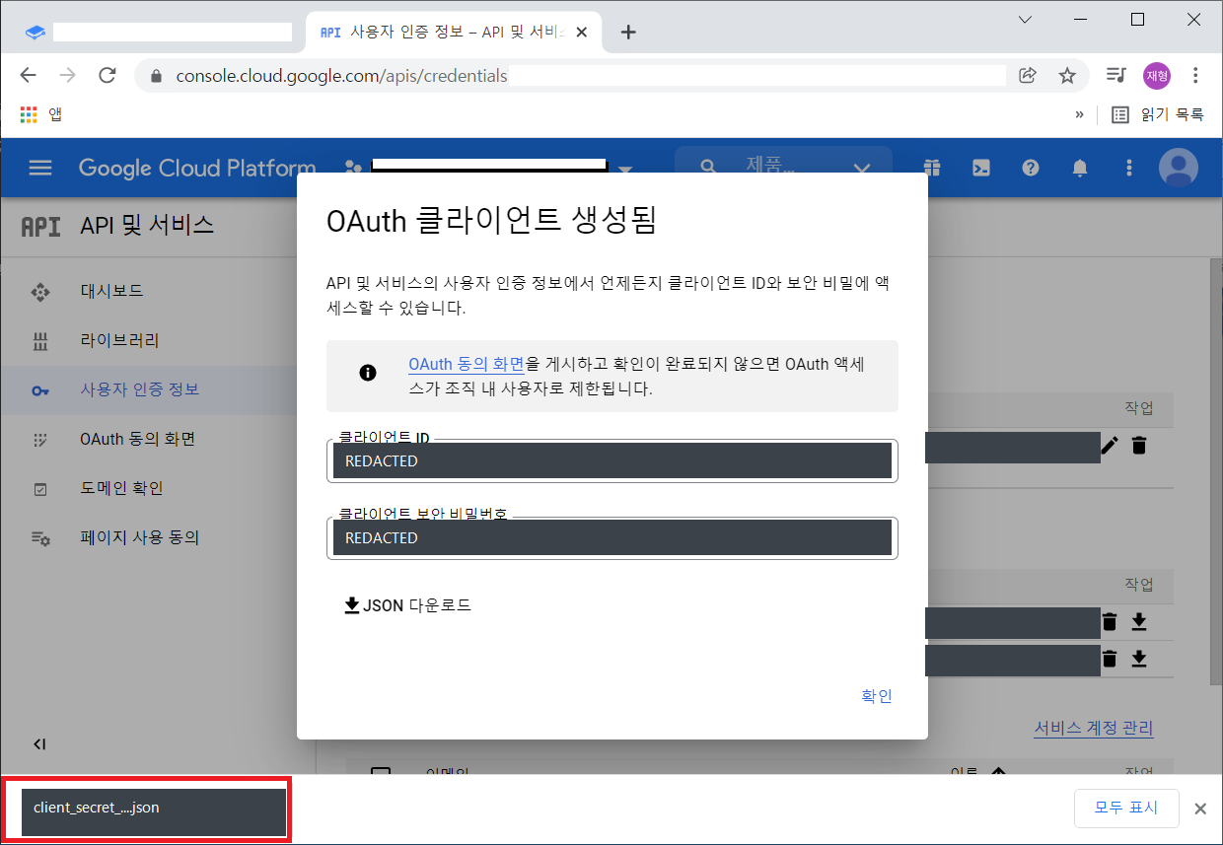Click the API 및 서비스 sidebar header
The image size is (1223, 845).
coord(147,225)
